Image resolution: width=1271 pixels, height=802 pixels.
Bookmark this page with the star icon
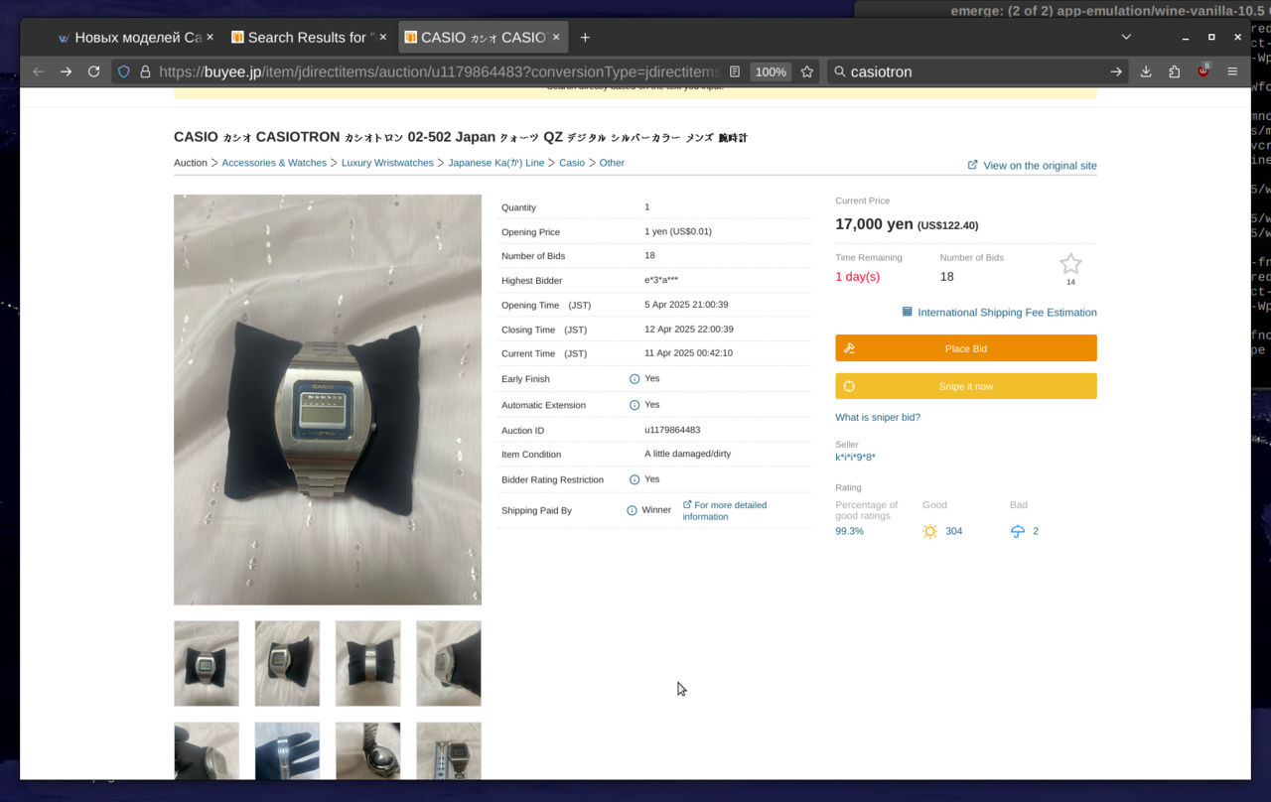pos(807,71)
